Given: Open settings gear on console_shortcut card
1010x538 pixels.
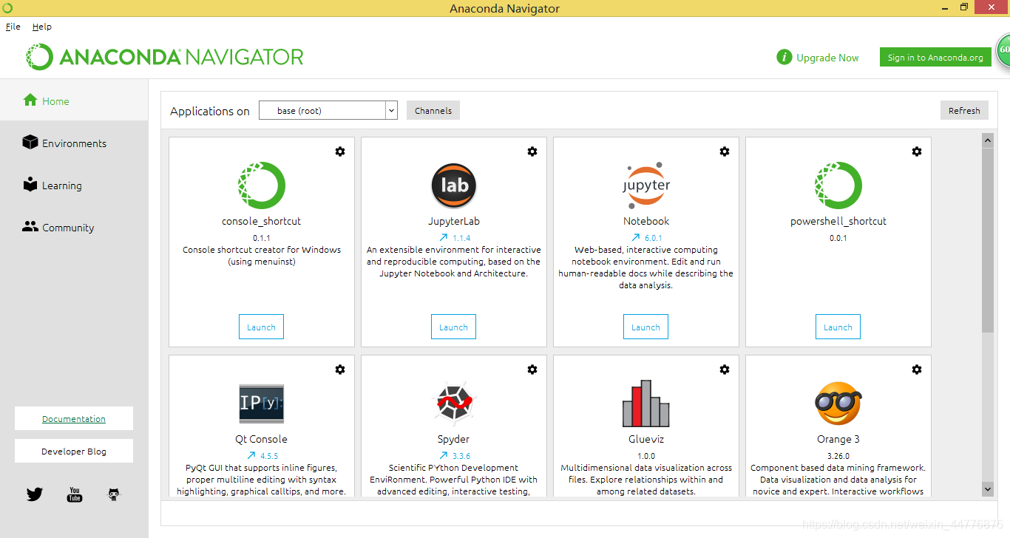Looking at the screenshot, I should coord(340,151).
